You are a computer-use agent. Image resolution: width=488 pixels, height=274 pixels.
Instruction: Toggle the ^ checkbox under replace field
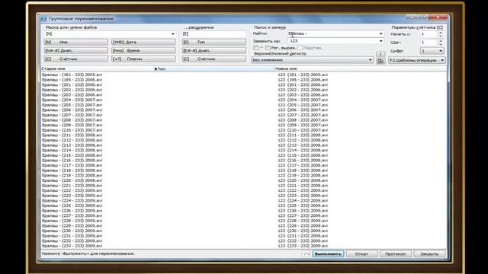click(x=256, y=48)
